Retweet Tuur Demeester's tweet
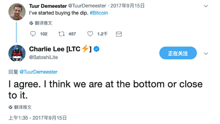The image size is (220, 124). coord(61,34)
